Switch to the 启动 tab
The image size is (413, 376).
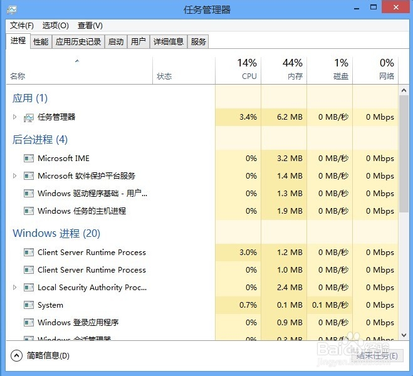point(116,41)
